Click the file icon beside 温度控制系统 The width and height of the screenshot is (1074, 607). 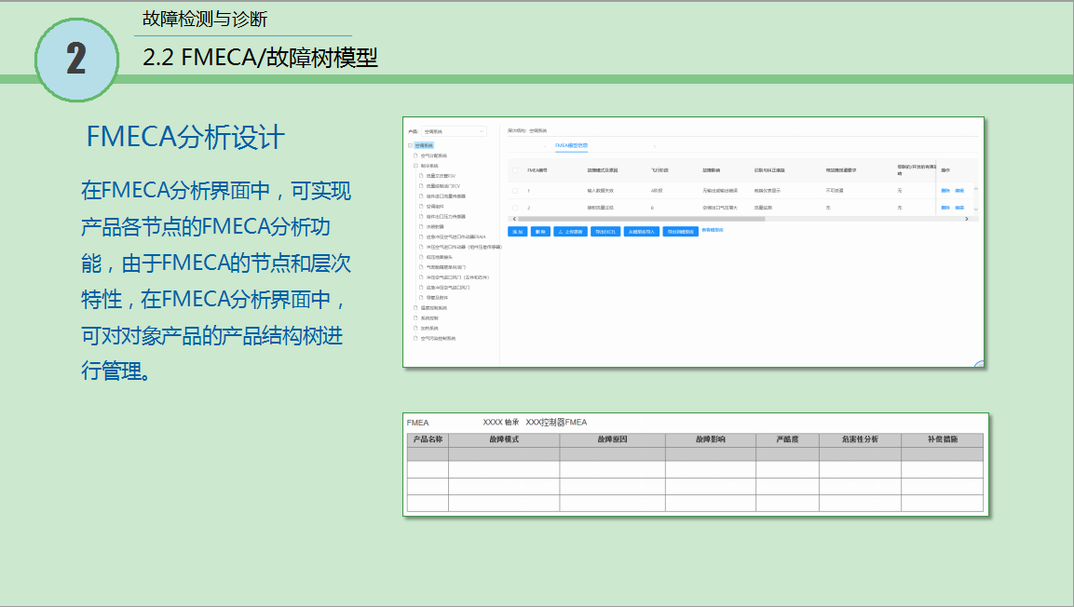pyautogui.click(x=415, y=308)
